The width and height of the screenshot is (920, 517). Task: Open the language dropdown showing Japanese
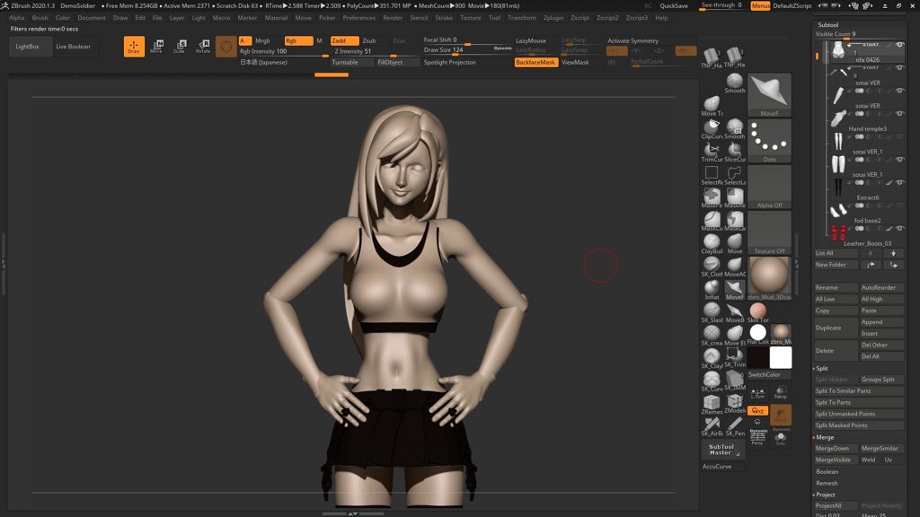pos(263,62)
